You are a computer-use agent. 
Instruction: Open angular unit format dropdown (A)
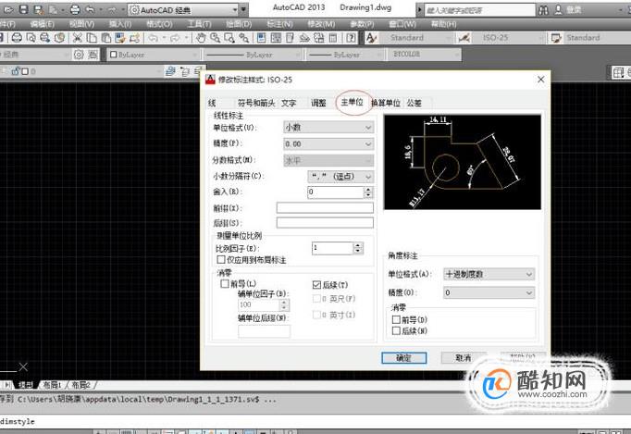[489, 274]
